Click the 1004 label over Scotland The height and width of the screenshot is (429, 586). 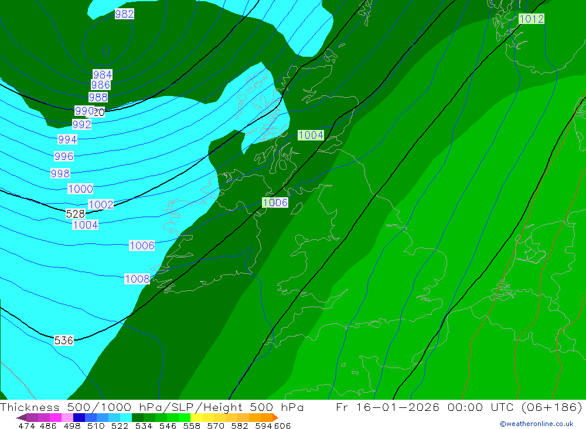point(311,135)
